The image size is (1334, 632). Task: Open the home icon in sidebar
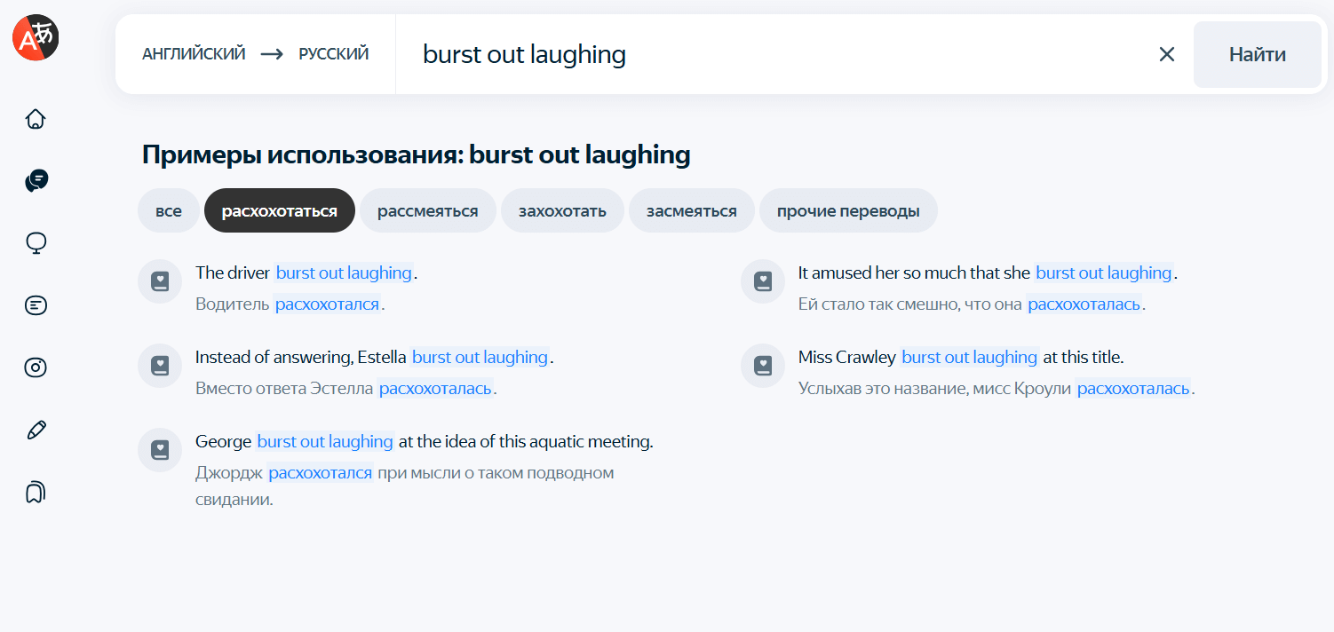tap(36, 119)
